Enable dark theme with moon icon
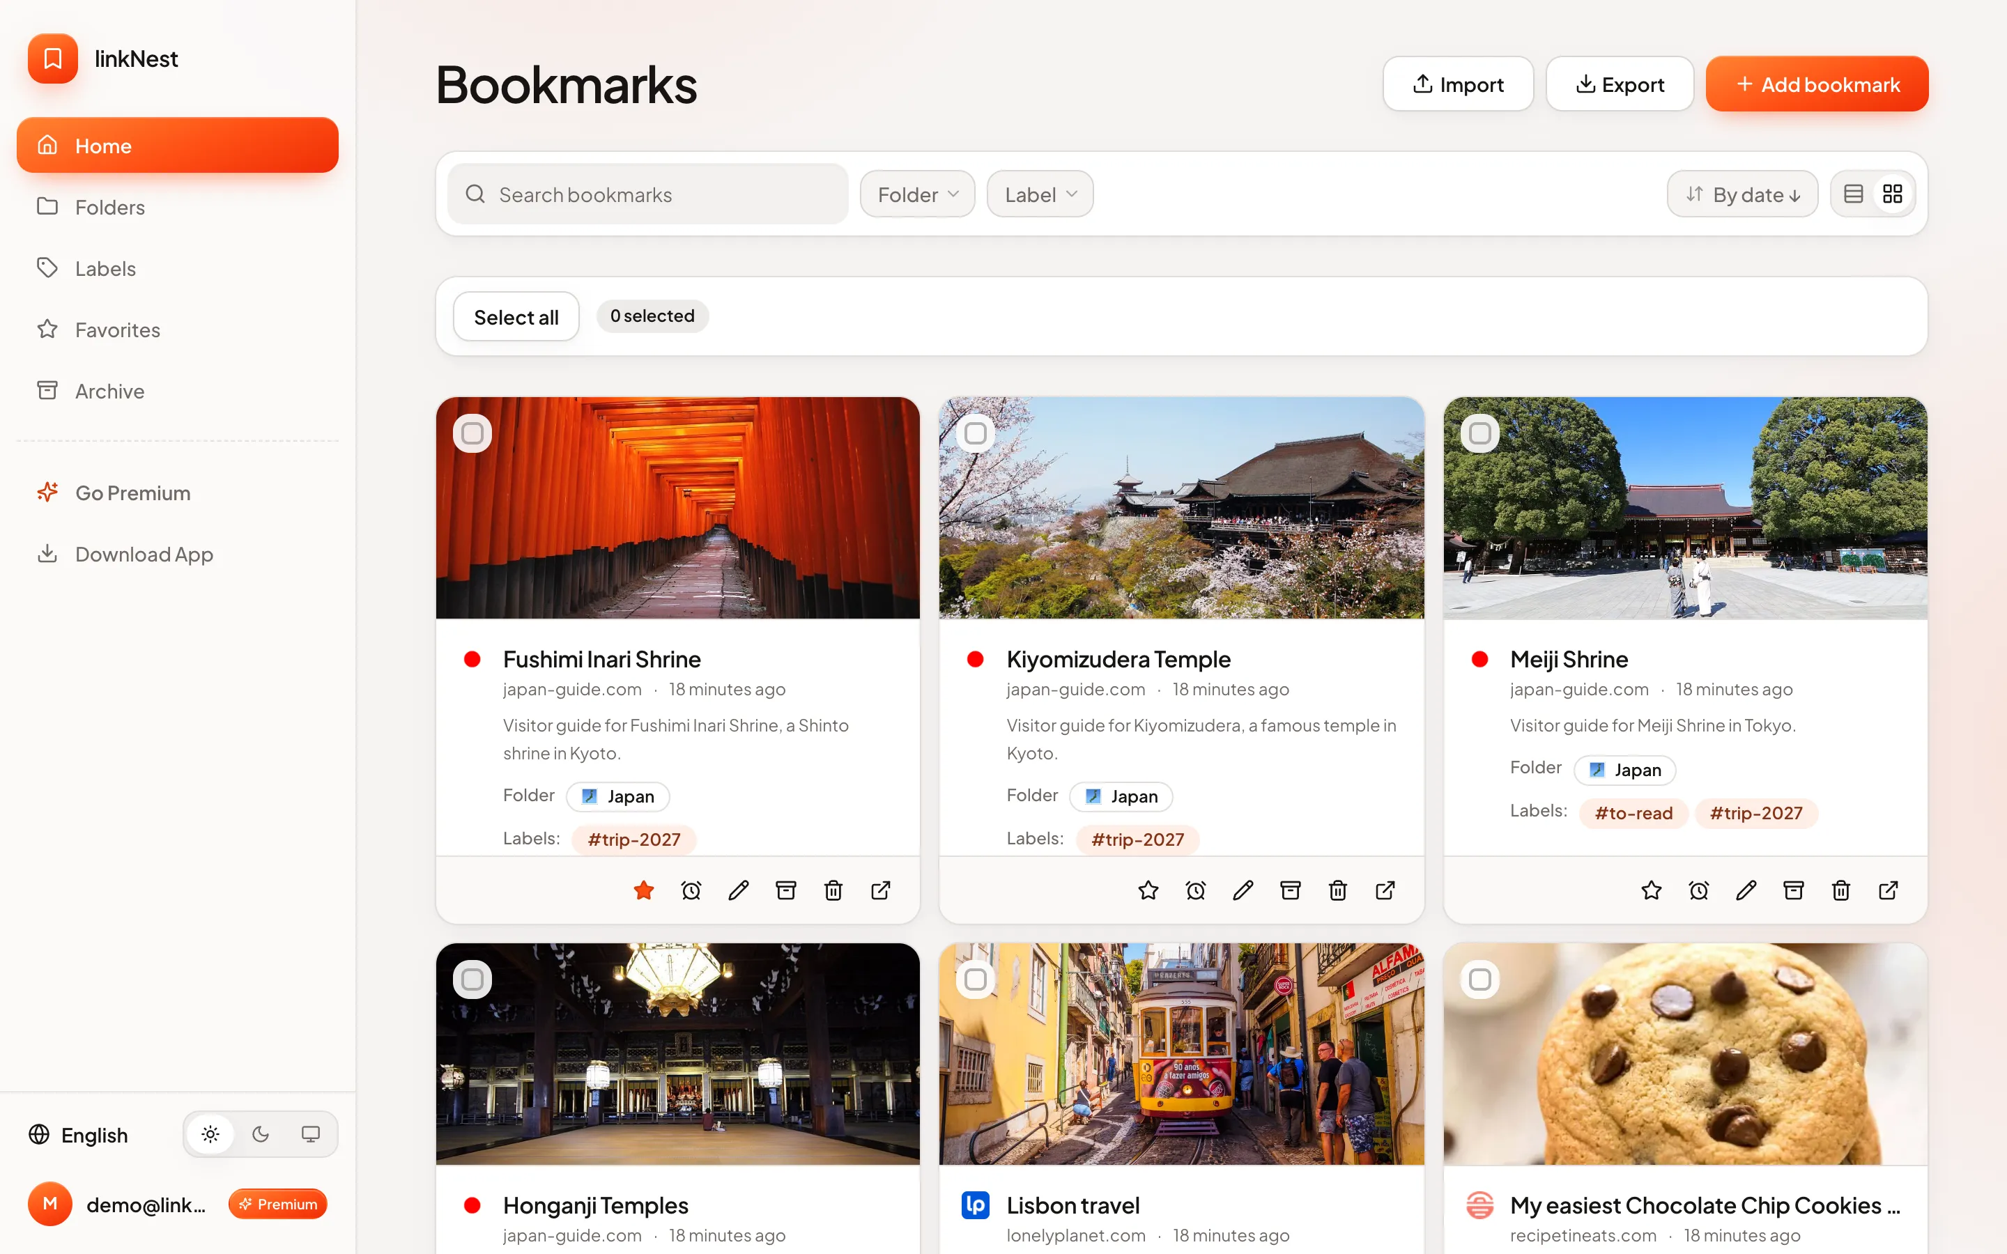Image resolution: width=2007 pixels, height=1254 pixels. (261, 1133)
